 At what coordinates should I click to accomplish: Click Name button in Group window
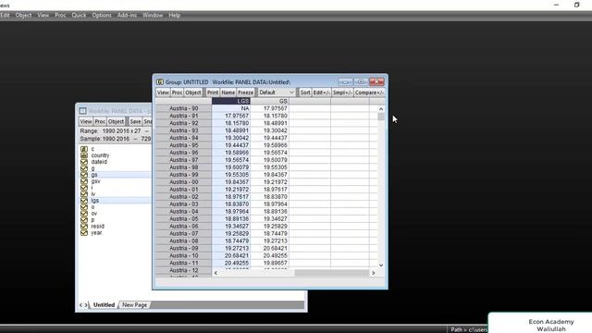pos(228,92)
